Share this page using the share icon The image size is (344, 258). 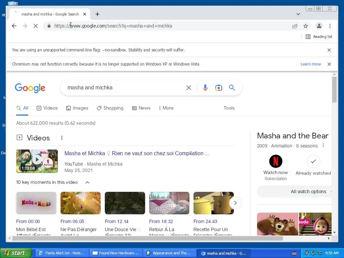coord(295,26)
